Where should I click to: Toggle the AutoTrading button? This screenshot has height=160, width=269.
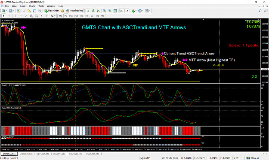pyautogui.click(x=74, y=11)
